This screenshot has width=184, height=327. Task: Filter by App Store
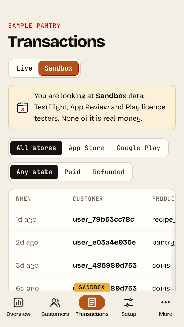pos(86,148)
